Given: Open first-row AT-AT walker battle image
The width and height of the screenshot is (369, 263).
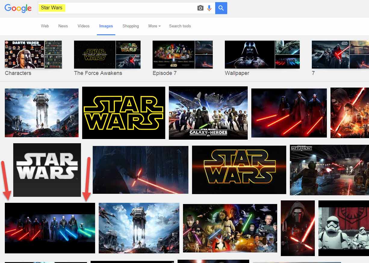Looking at the screenshot, I should [42, 113].
